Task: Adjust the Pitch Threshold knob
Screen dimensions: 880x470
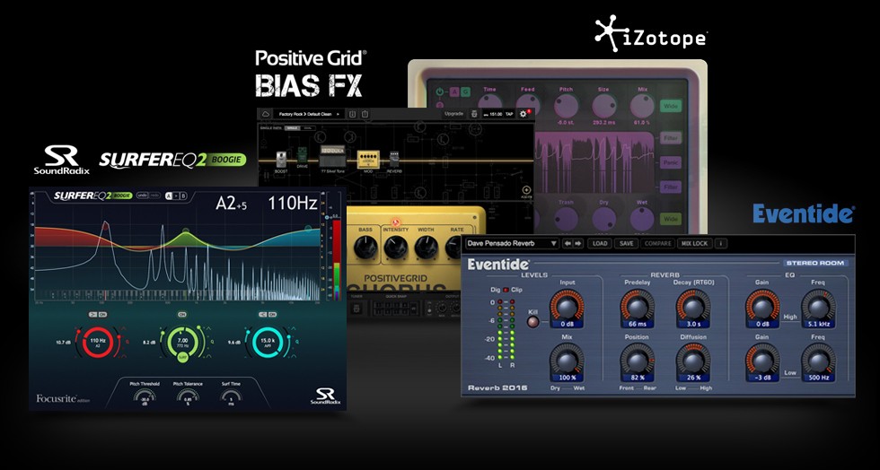Action: (x=145, y=397)
